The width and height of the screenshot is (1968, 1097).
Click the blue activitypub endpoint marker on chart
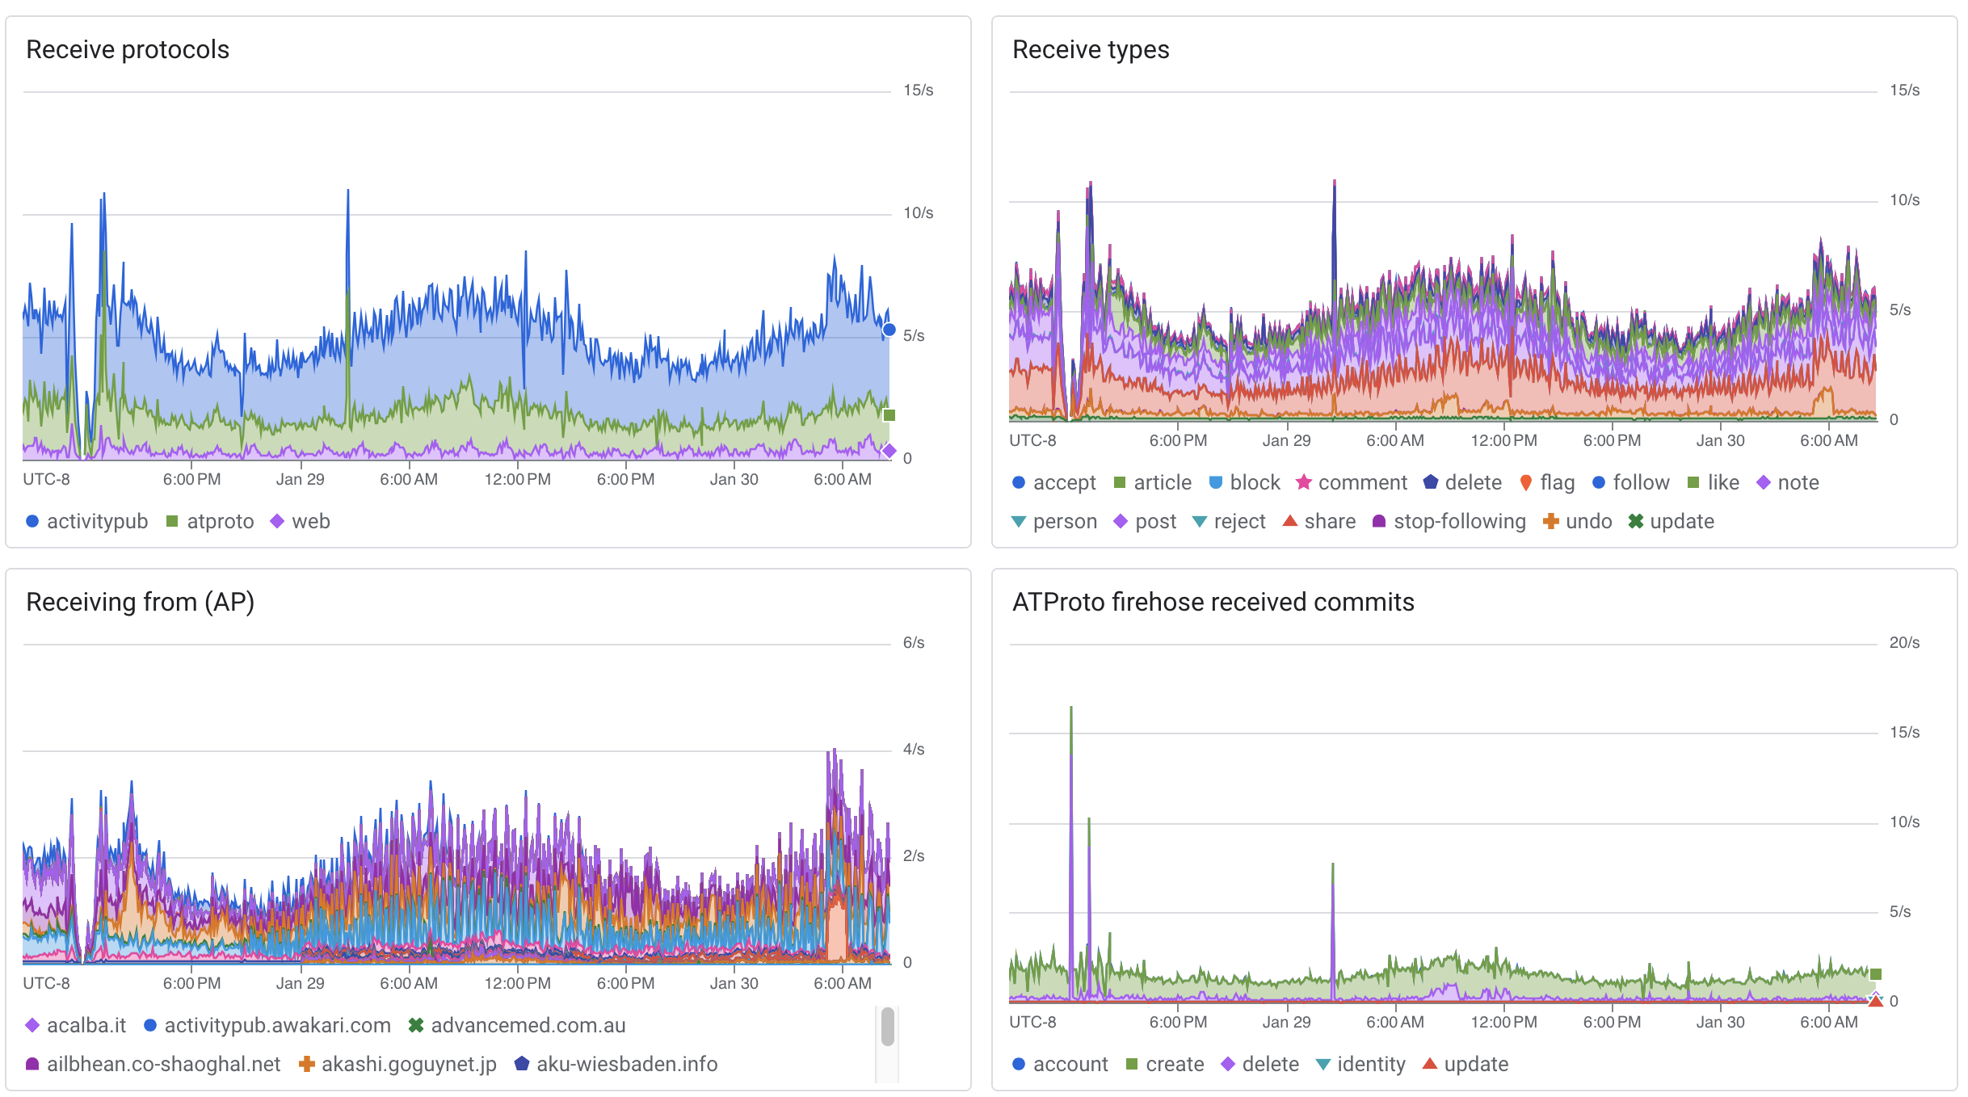(889, 330)
